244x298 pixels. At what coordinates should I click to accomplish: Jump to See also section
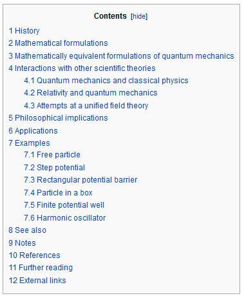coord(28,230)
